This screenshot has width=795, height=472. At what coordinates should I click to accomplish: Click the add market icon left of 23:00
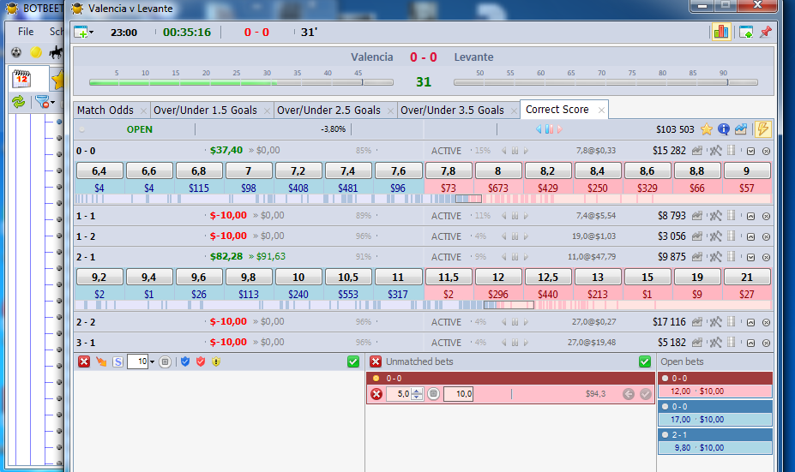pyautogui.click(x=81, y=32)
